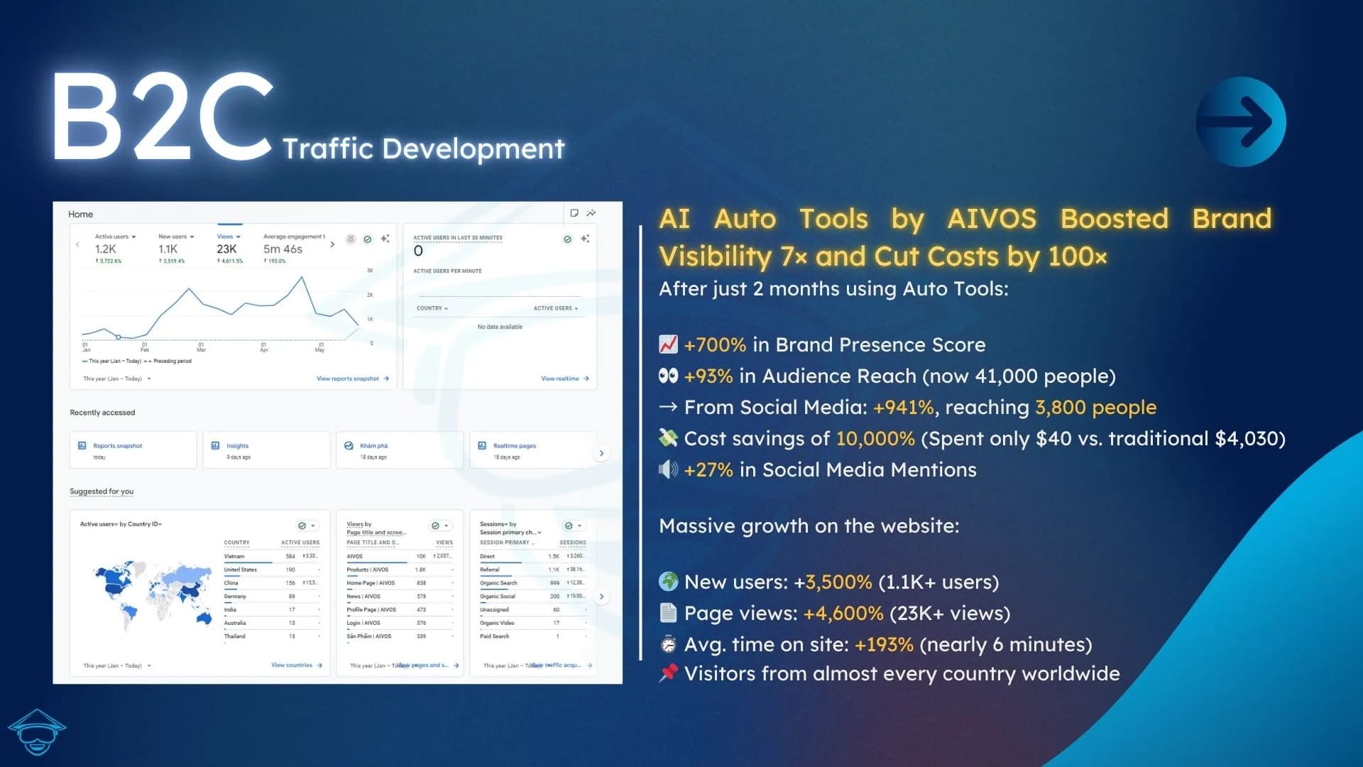The width and height of the screenshot is (1363, 767).
Task: Open the Khám phá recently accessed card
Action: click(x=400, y=450)
